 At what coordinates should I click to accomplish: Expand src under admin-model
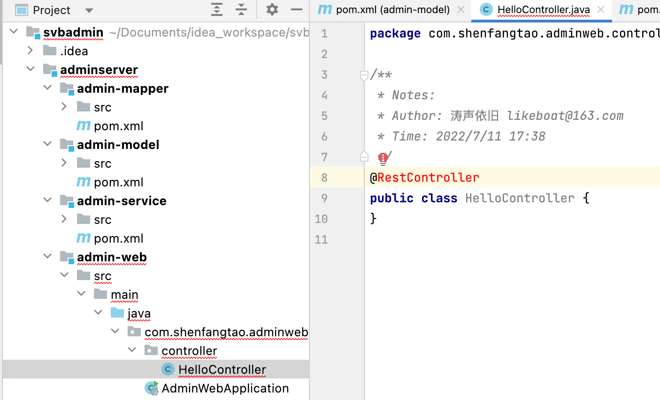pos(64,163)
